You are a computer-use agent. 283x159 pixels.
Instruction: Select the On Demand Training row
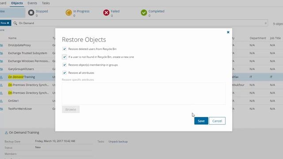tap(141, 77)
